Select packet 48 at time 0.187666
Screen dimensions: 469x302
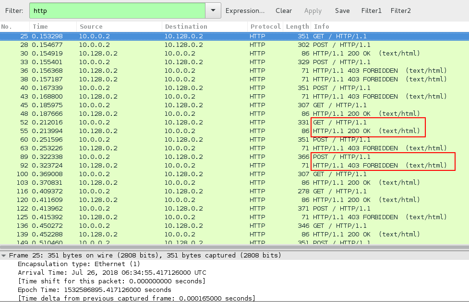click(234, 114)
